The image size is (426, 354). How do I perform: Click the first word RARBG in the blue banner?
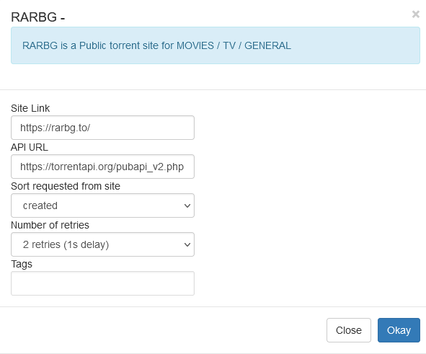(x=40, y=45)
